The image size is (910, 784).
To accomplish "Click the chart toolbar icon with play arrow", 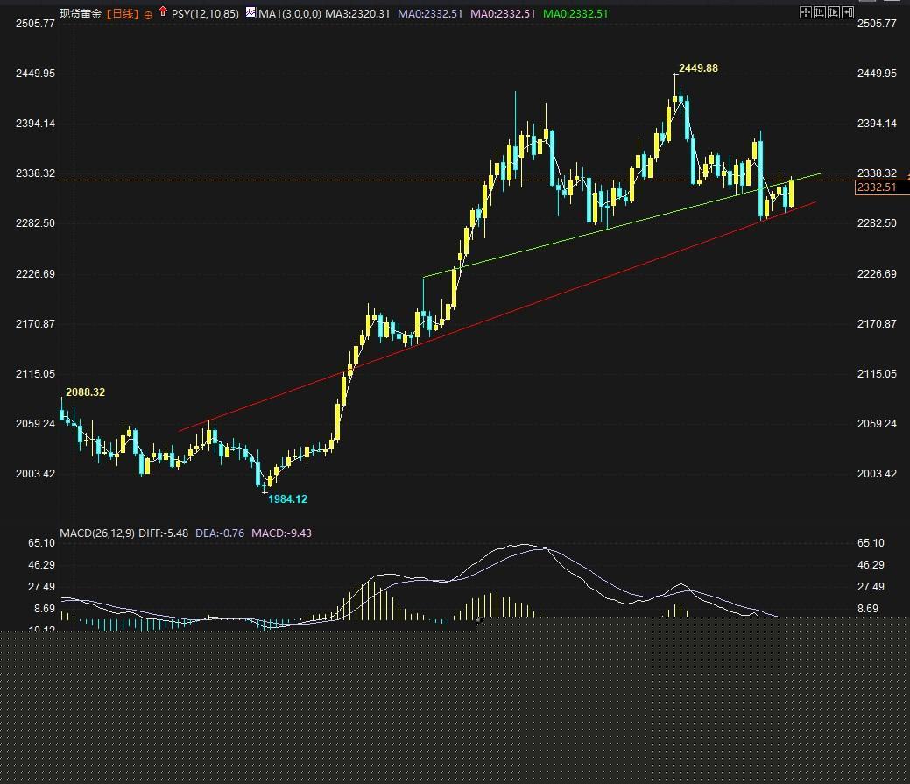I will [834, 12].
